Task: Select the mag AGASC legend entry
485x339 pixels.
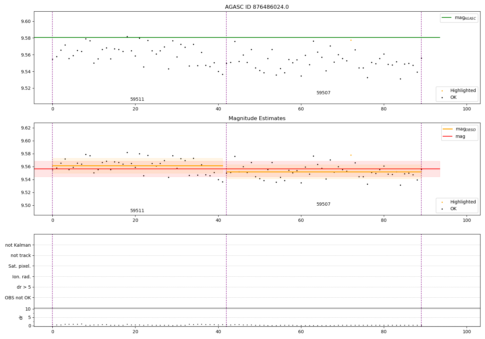Action: click(x=459, y=18)
